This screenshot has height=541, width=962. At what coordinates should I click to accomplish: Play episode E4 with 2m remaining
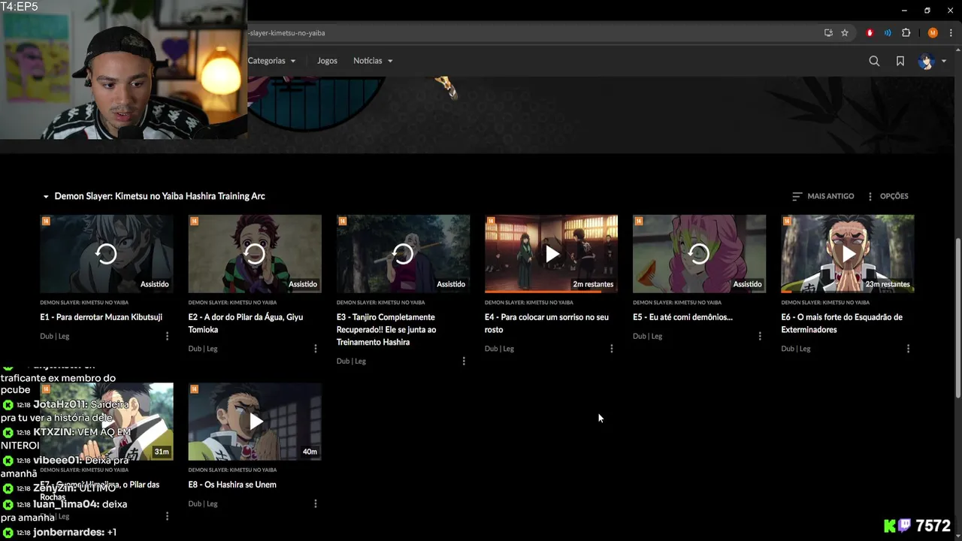[552, 254]
